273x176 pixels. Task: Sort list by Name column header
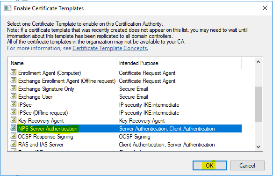coord(62,63)
